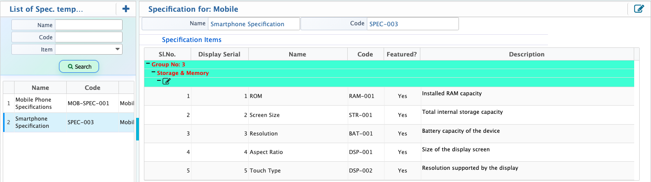Collapse Group No: 3 row
The height and width of the screenshot is (182, 651).
[148, 64]
